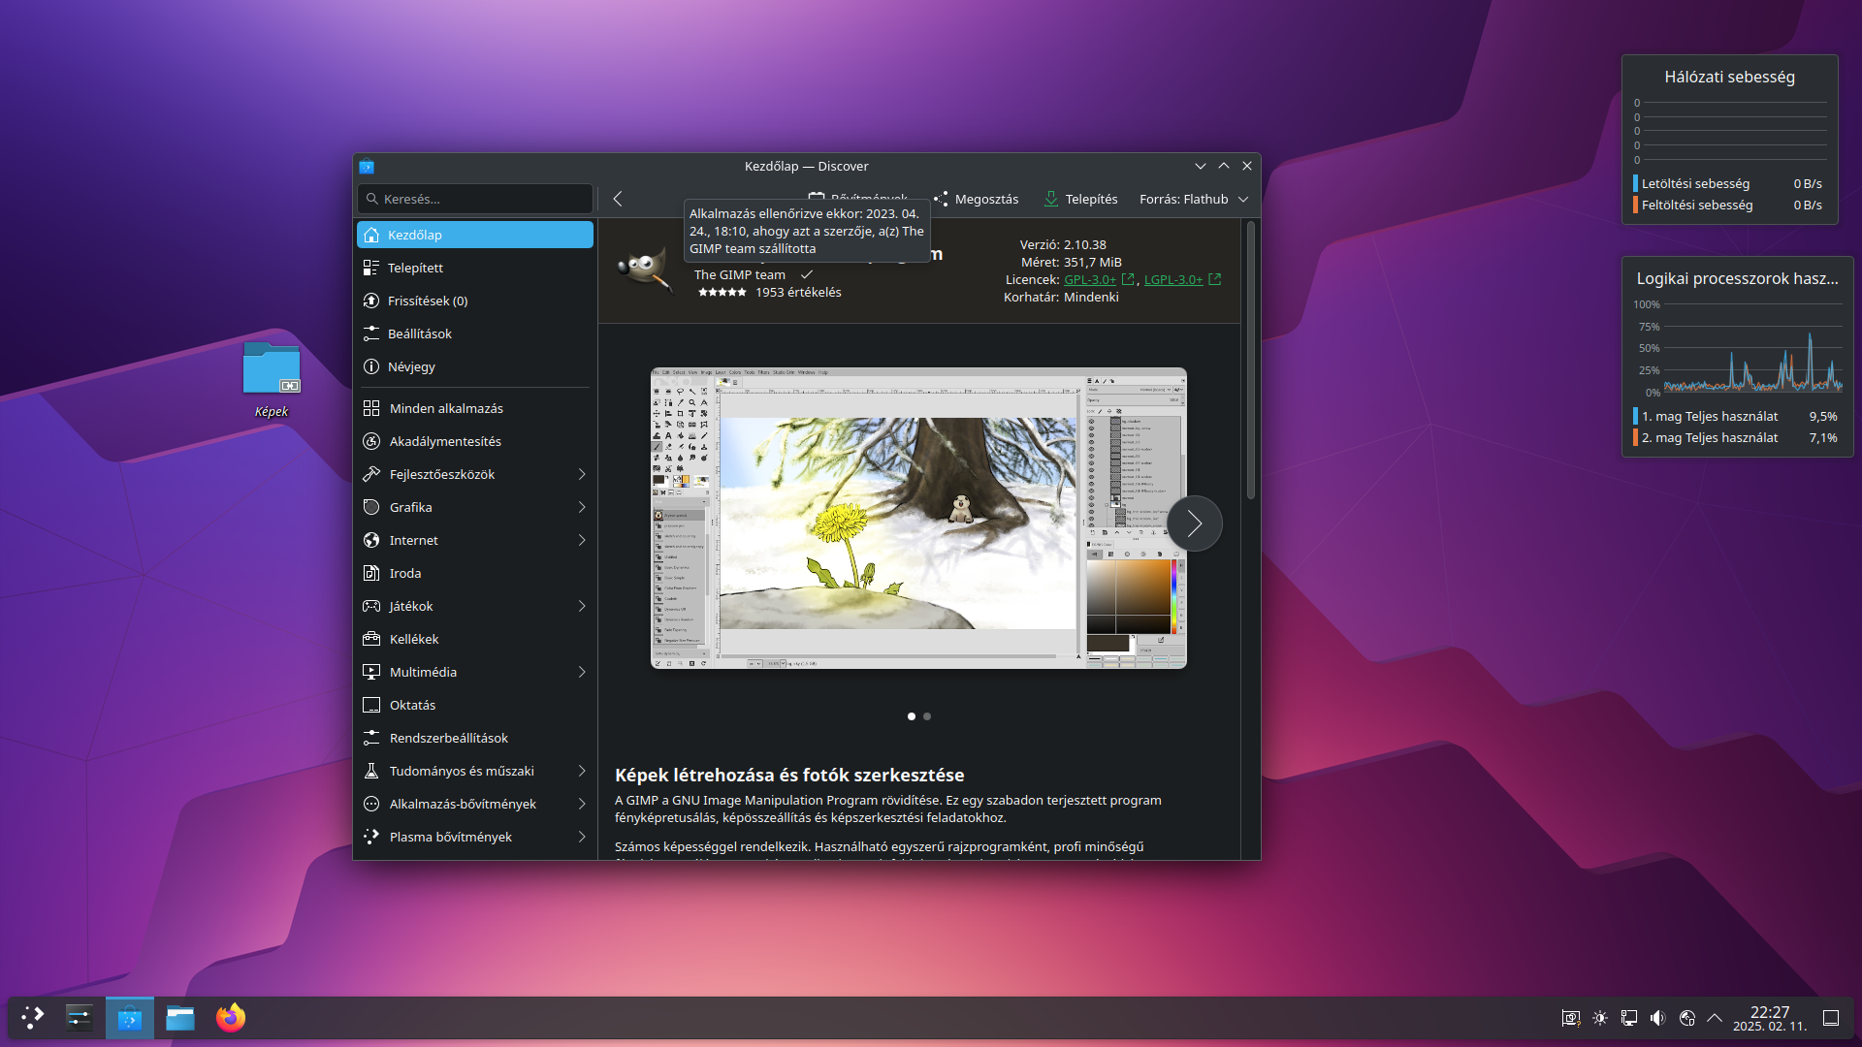This screenshot has width=1862, height=1047.
Task: Click the verified checkmark beside GIMP team
Action: [806, 275]
